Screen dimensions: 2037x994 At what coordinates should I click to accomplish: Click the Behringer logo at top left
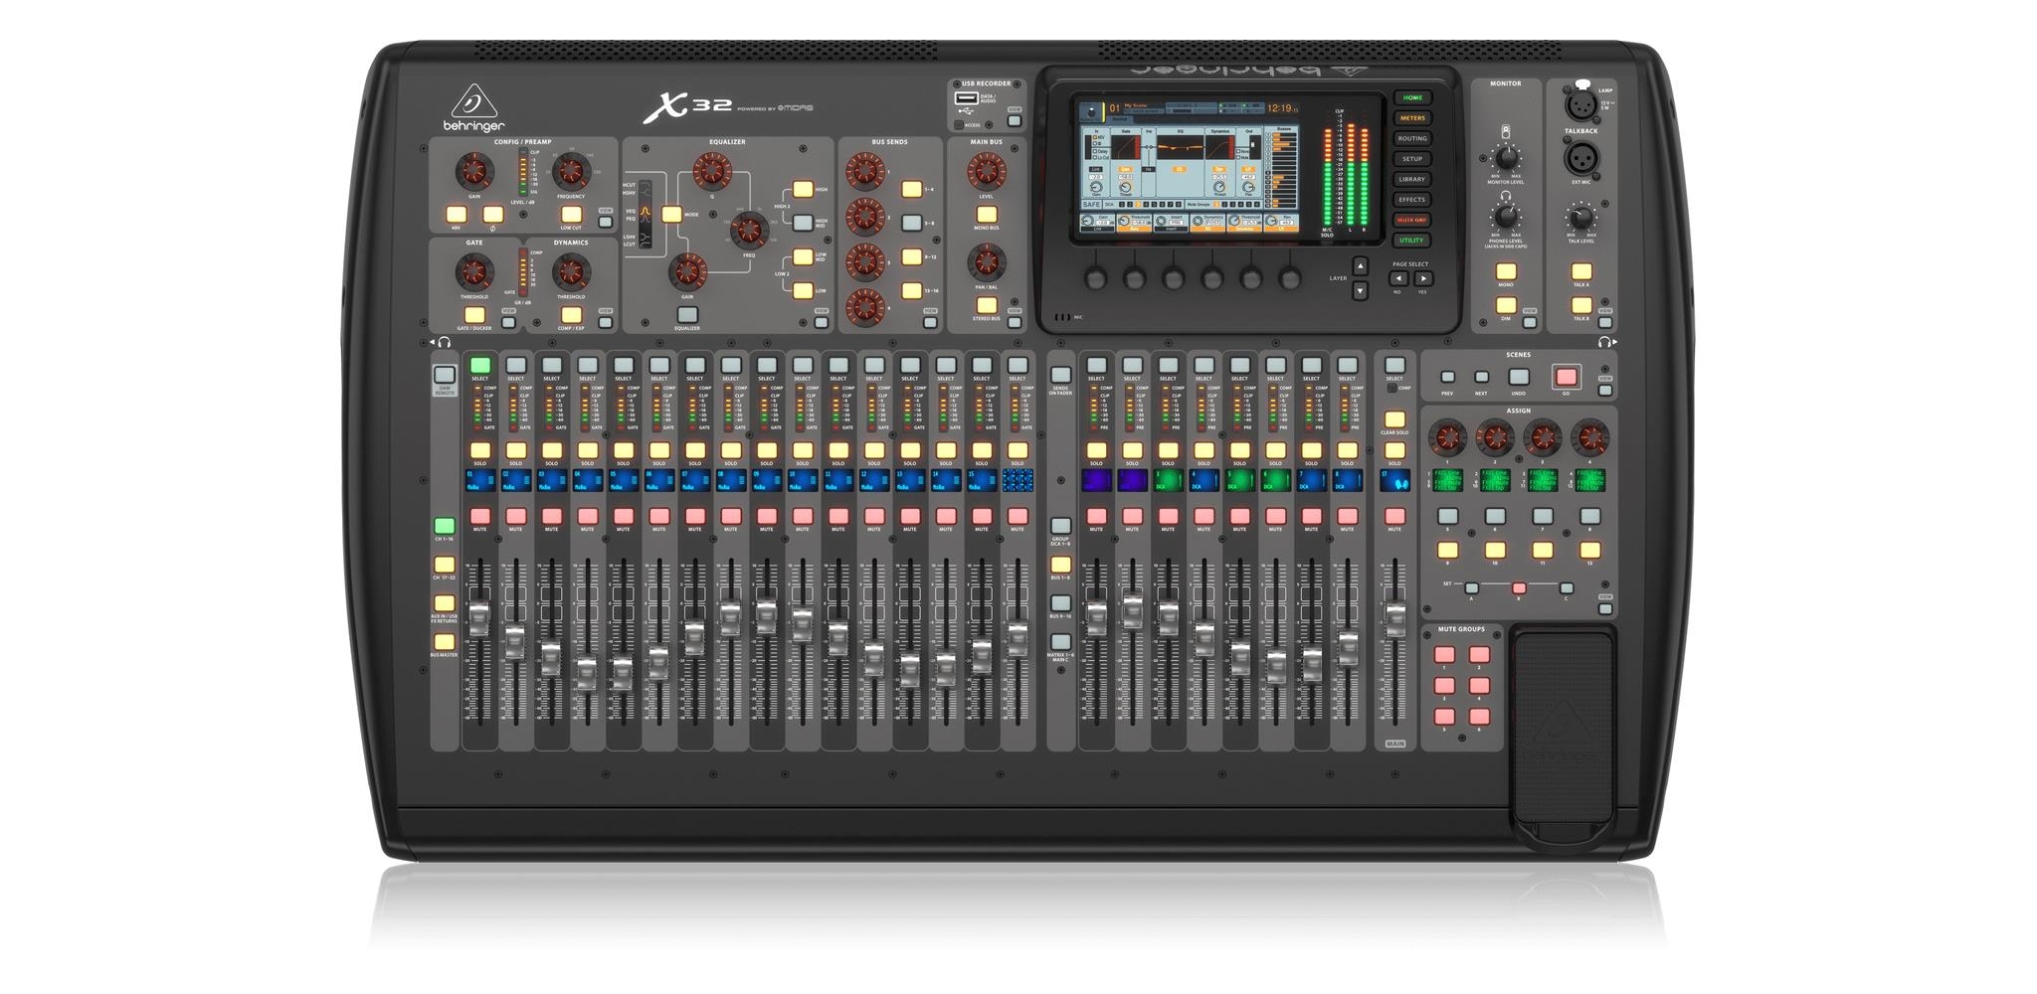pyautogui.click(x=474, y=107)
